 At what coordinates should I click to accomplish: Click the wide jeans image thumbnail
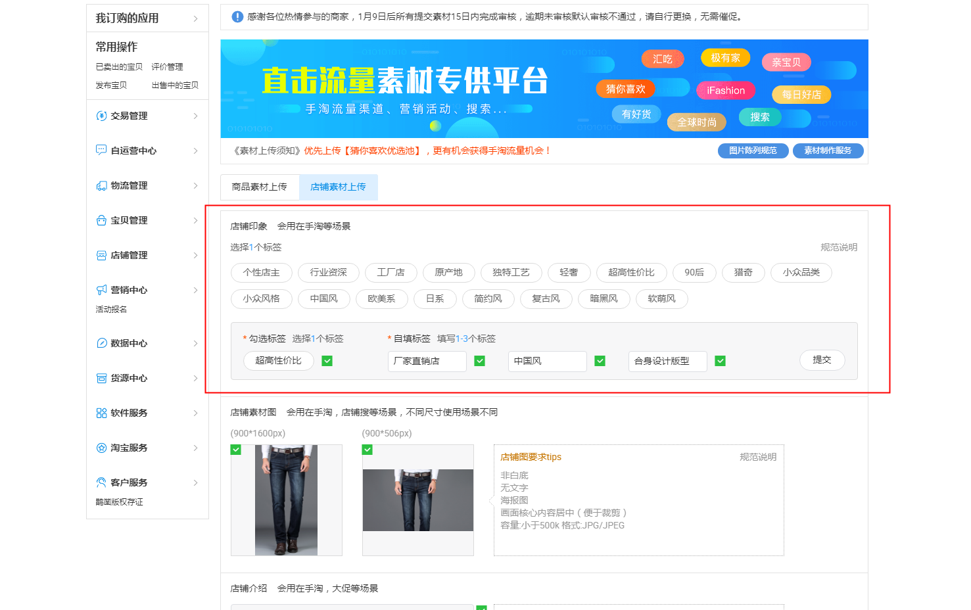click(418, 500)
